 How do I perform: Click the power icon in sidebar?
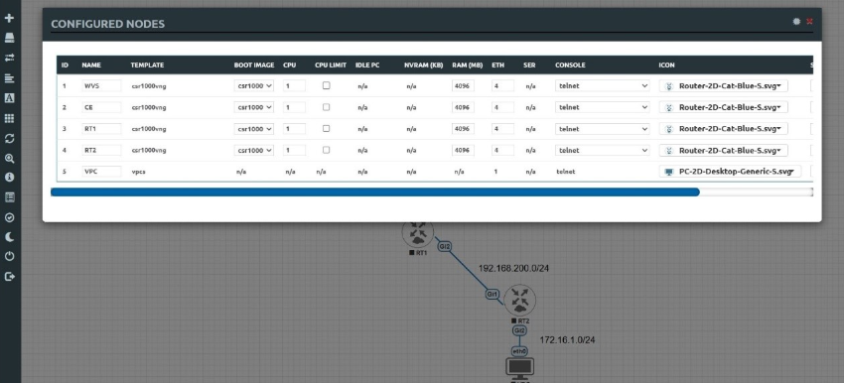[x=9, y=257]
